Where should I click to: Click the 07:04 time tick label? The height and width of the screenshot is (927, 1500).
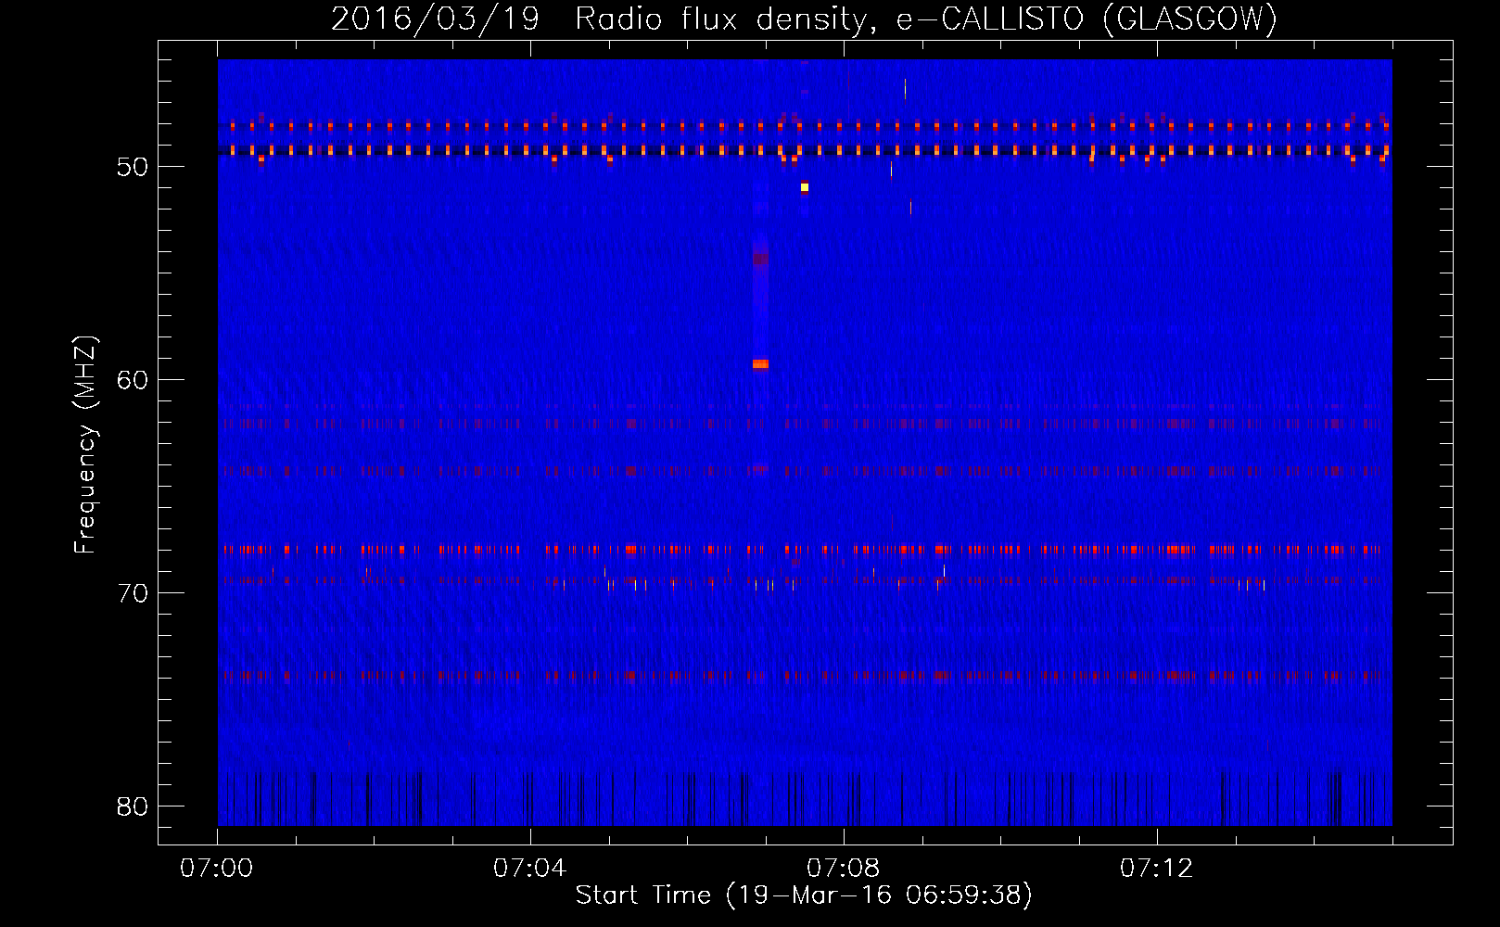529,869
